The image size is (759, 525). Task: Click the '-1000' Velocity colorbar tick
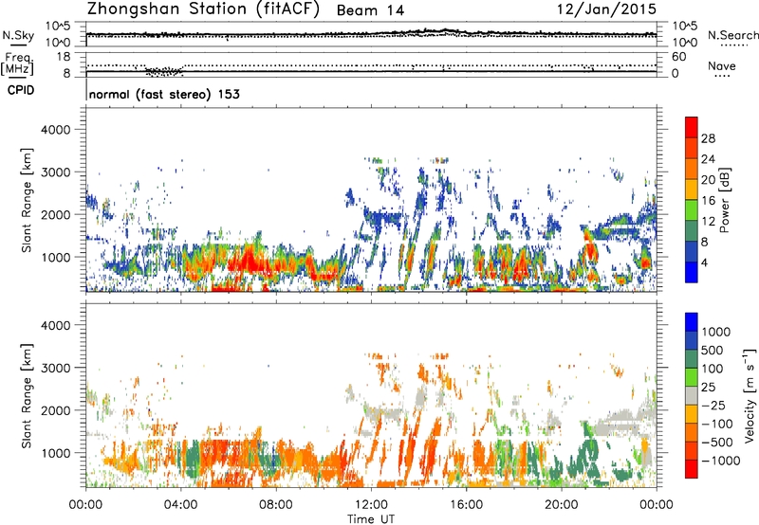tap(721, 461)
